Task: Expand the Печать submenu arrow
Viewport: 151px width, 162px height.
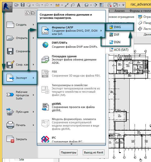Action: coord(33,125)
